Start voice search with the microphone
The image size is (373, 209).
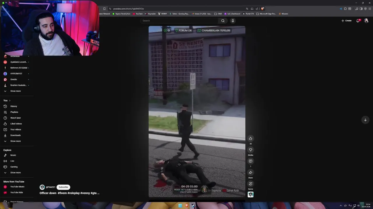tap(233, 21)
